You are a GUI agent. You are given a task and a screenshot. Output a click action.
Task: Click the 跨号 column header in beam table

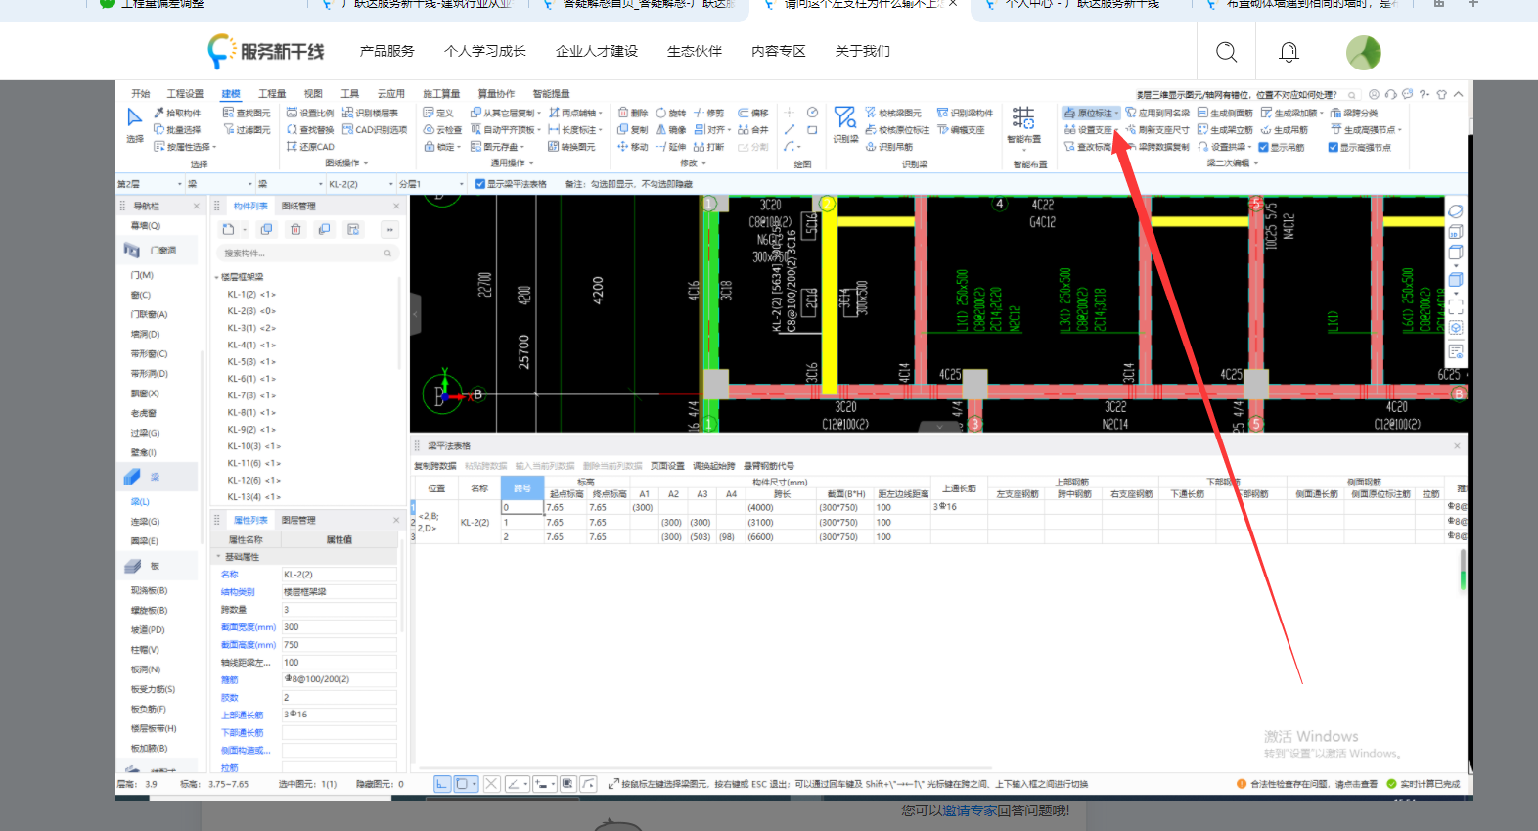pos(522,487)
